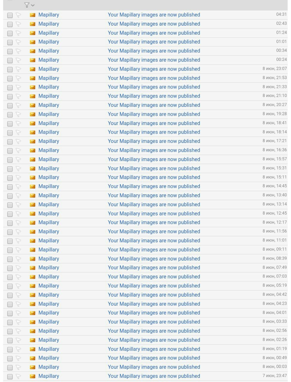The height and width of the screenshot is (382, 291).
Task: Open the subject of the 8 июн, 02:56 email
Action: [154, 331]
